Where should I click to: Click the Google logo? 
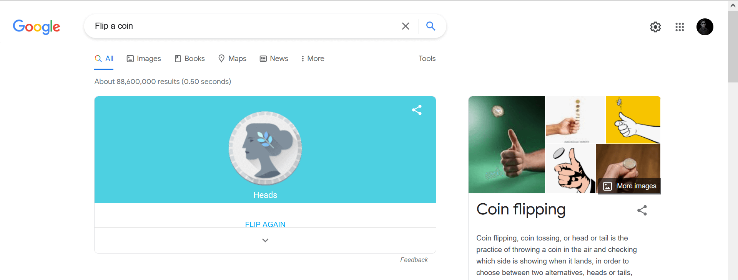pyautogui.click(x=37, y=26)
